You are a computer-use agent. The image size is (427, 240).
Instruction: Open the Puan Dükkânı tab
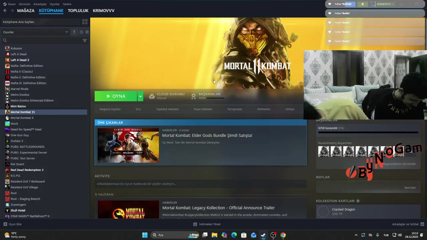click(203, 109)
